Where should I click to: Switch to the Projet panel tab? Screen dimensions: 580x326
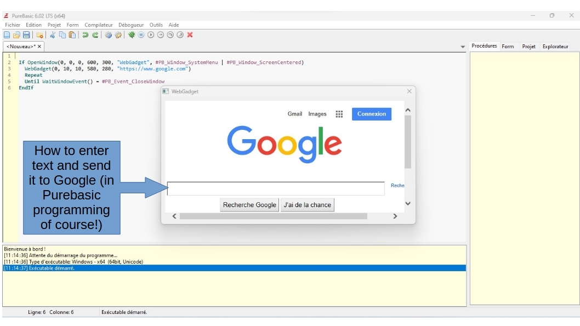click(x=528, y=47)
